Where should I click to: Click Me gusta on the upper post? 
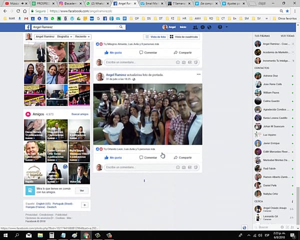(x=113, y=52)
